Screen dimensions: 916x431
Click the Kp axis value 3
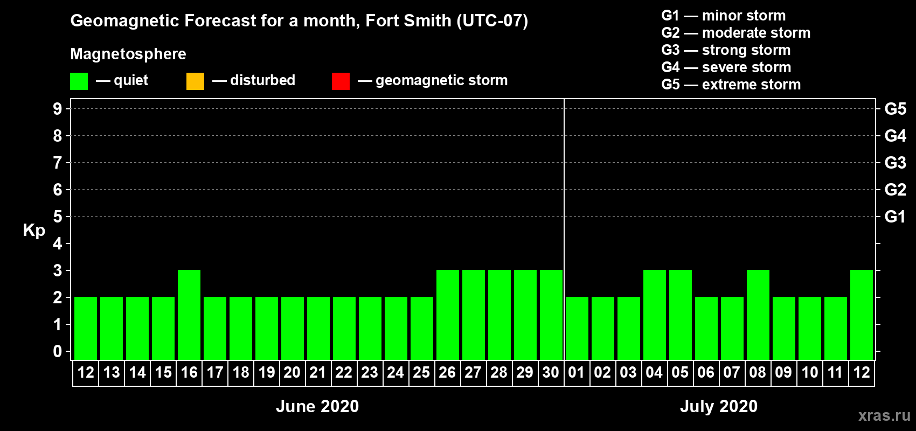pos(58,270)
